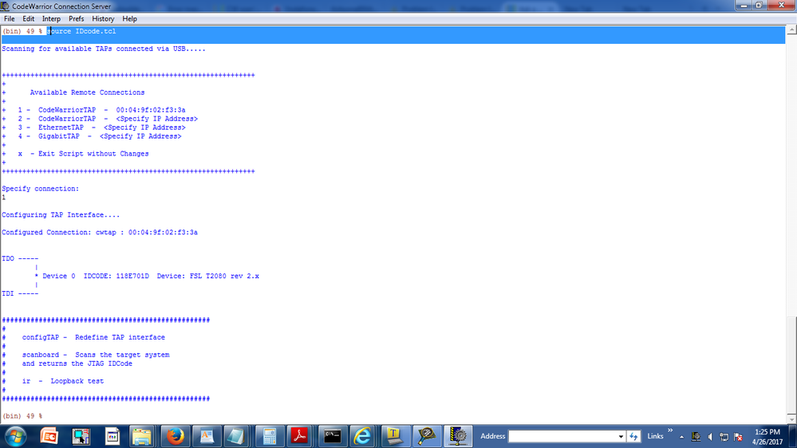Open the Prefs menu
This screenshot has width=797, height=448.
pyautogui.click(x=77, y=19)
